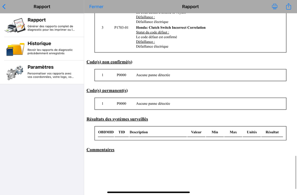Select 'Résultats des systèmes surveillés' heading
The height and width of the screenshot is (195, 297).
point(117,119)
